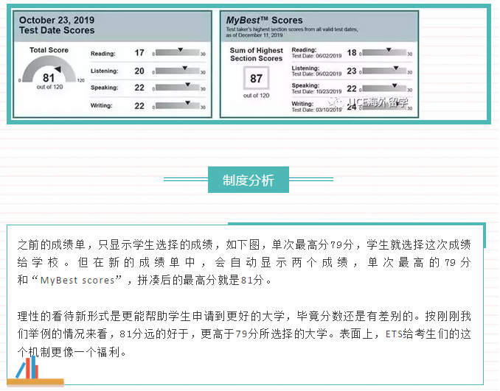
Task: Click the Total Score gauge showing 81
Action: 49,72
